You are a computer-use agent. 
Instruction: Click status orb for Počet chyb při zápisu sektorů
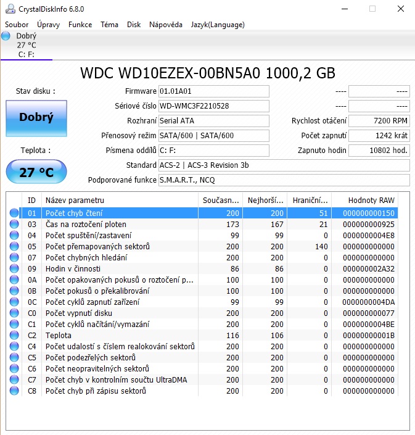tap(14, 391)
